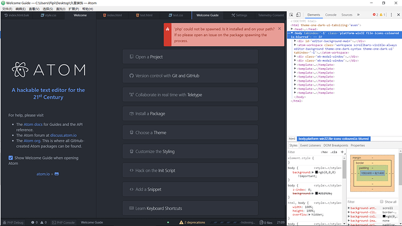Open the atom.io link

[x=43, y=174]
